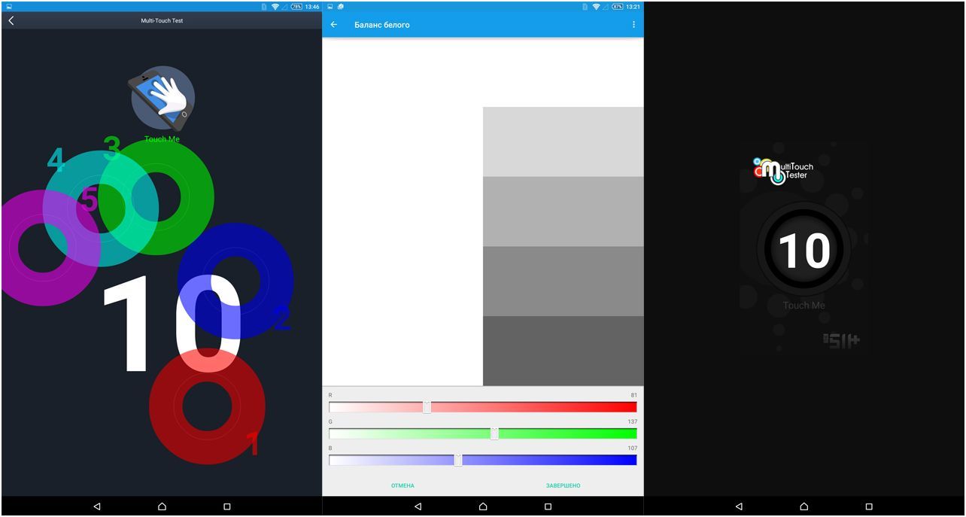
Task: Click back arrow beside Баланс белого title
Action: tap(334, 25)
